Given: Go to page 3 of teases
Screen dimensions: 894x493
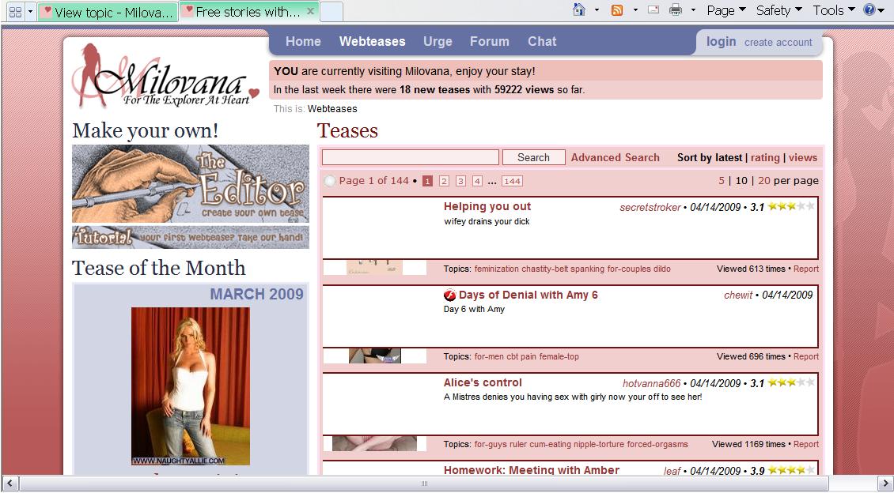Looking at the screenshot, I should (x=460, y=181).
